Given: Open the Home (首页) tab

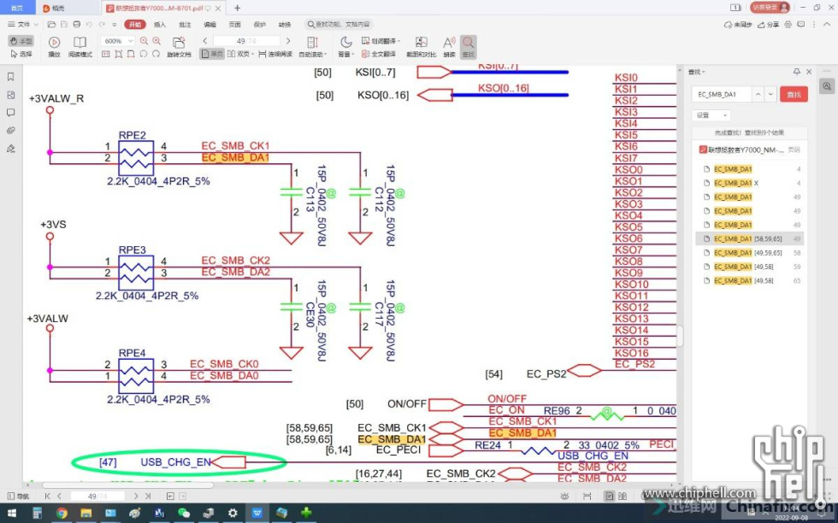Looking at the screenshot, I should tap(17, 8).
